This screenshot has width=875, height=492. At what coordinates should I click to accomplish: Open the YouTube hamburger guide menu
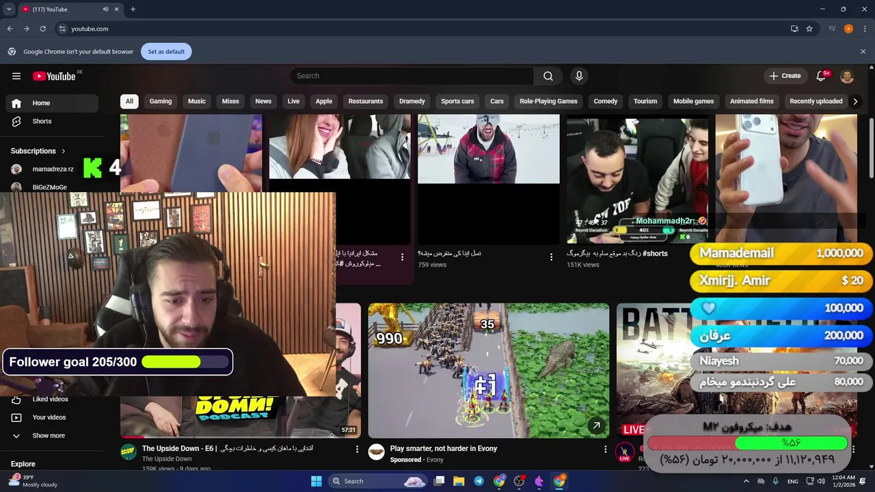[x=16, y=76]
